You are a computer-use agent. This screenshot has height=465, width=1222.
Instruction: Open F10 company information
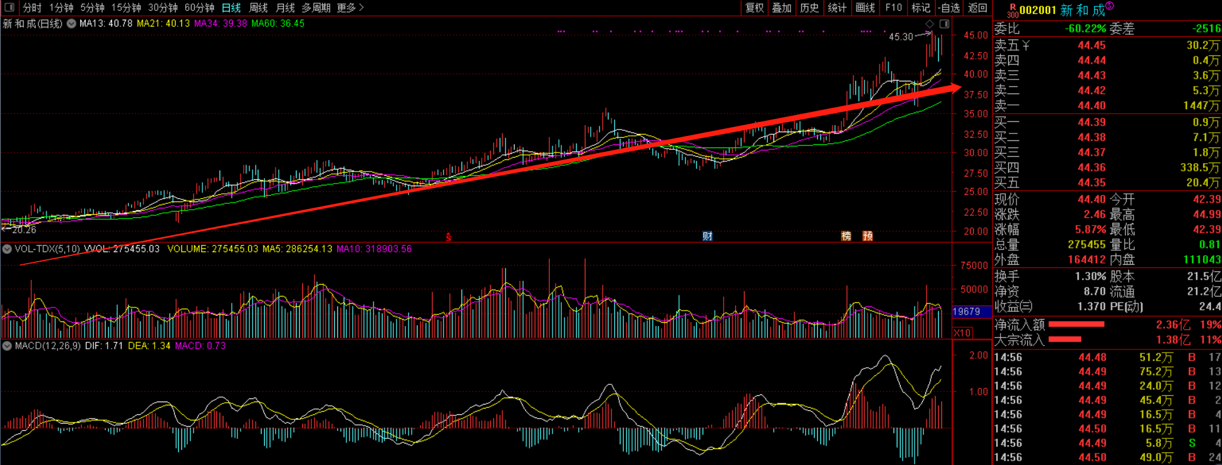tap(894, 8)
